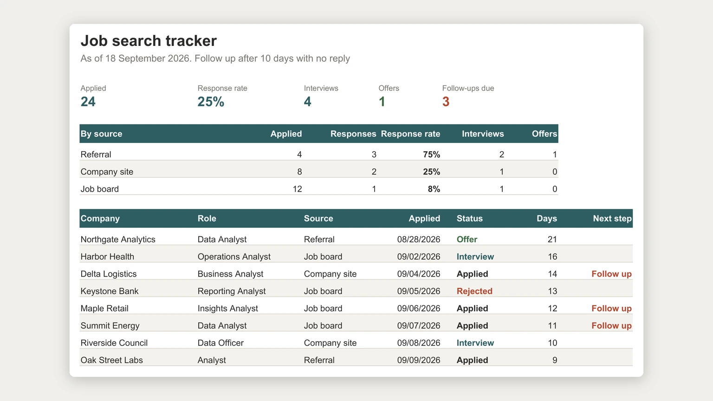Click the Role column header
This screenshot has height=401, width=713.
click(x=207, y=218)
